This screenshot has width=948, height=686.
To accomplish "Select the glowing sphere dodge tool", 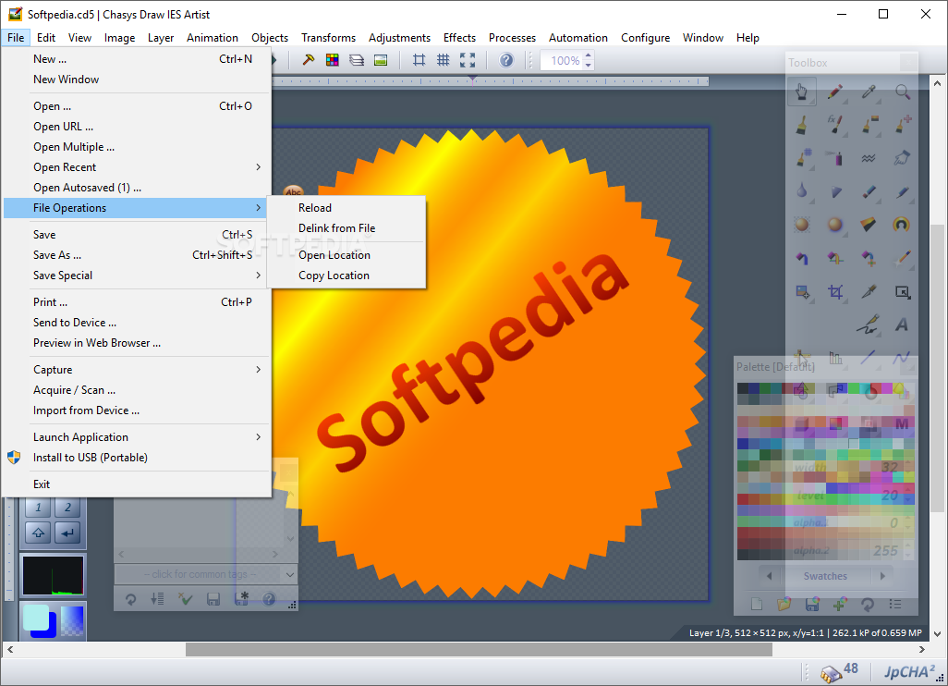I will tap(835, 225).
